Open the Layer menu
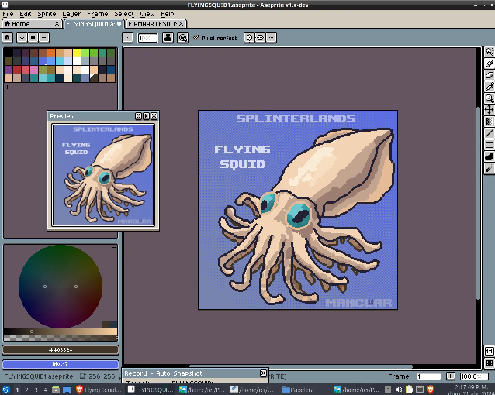 [72, 14]
